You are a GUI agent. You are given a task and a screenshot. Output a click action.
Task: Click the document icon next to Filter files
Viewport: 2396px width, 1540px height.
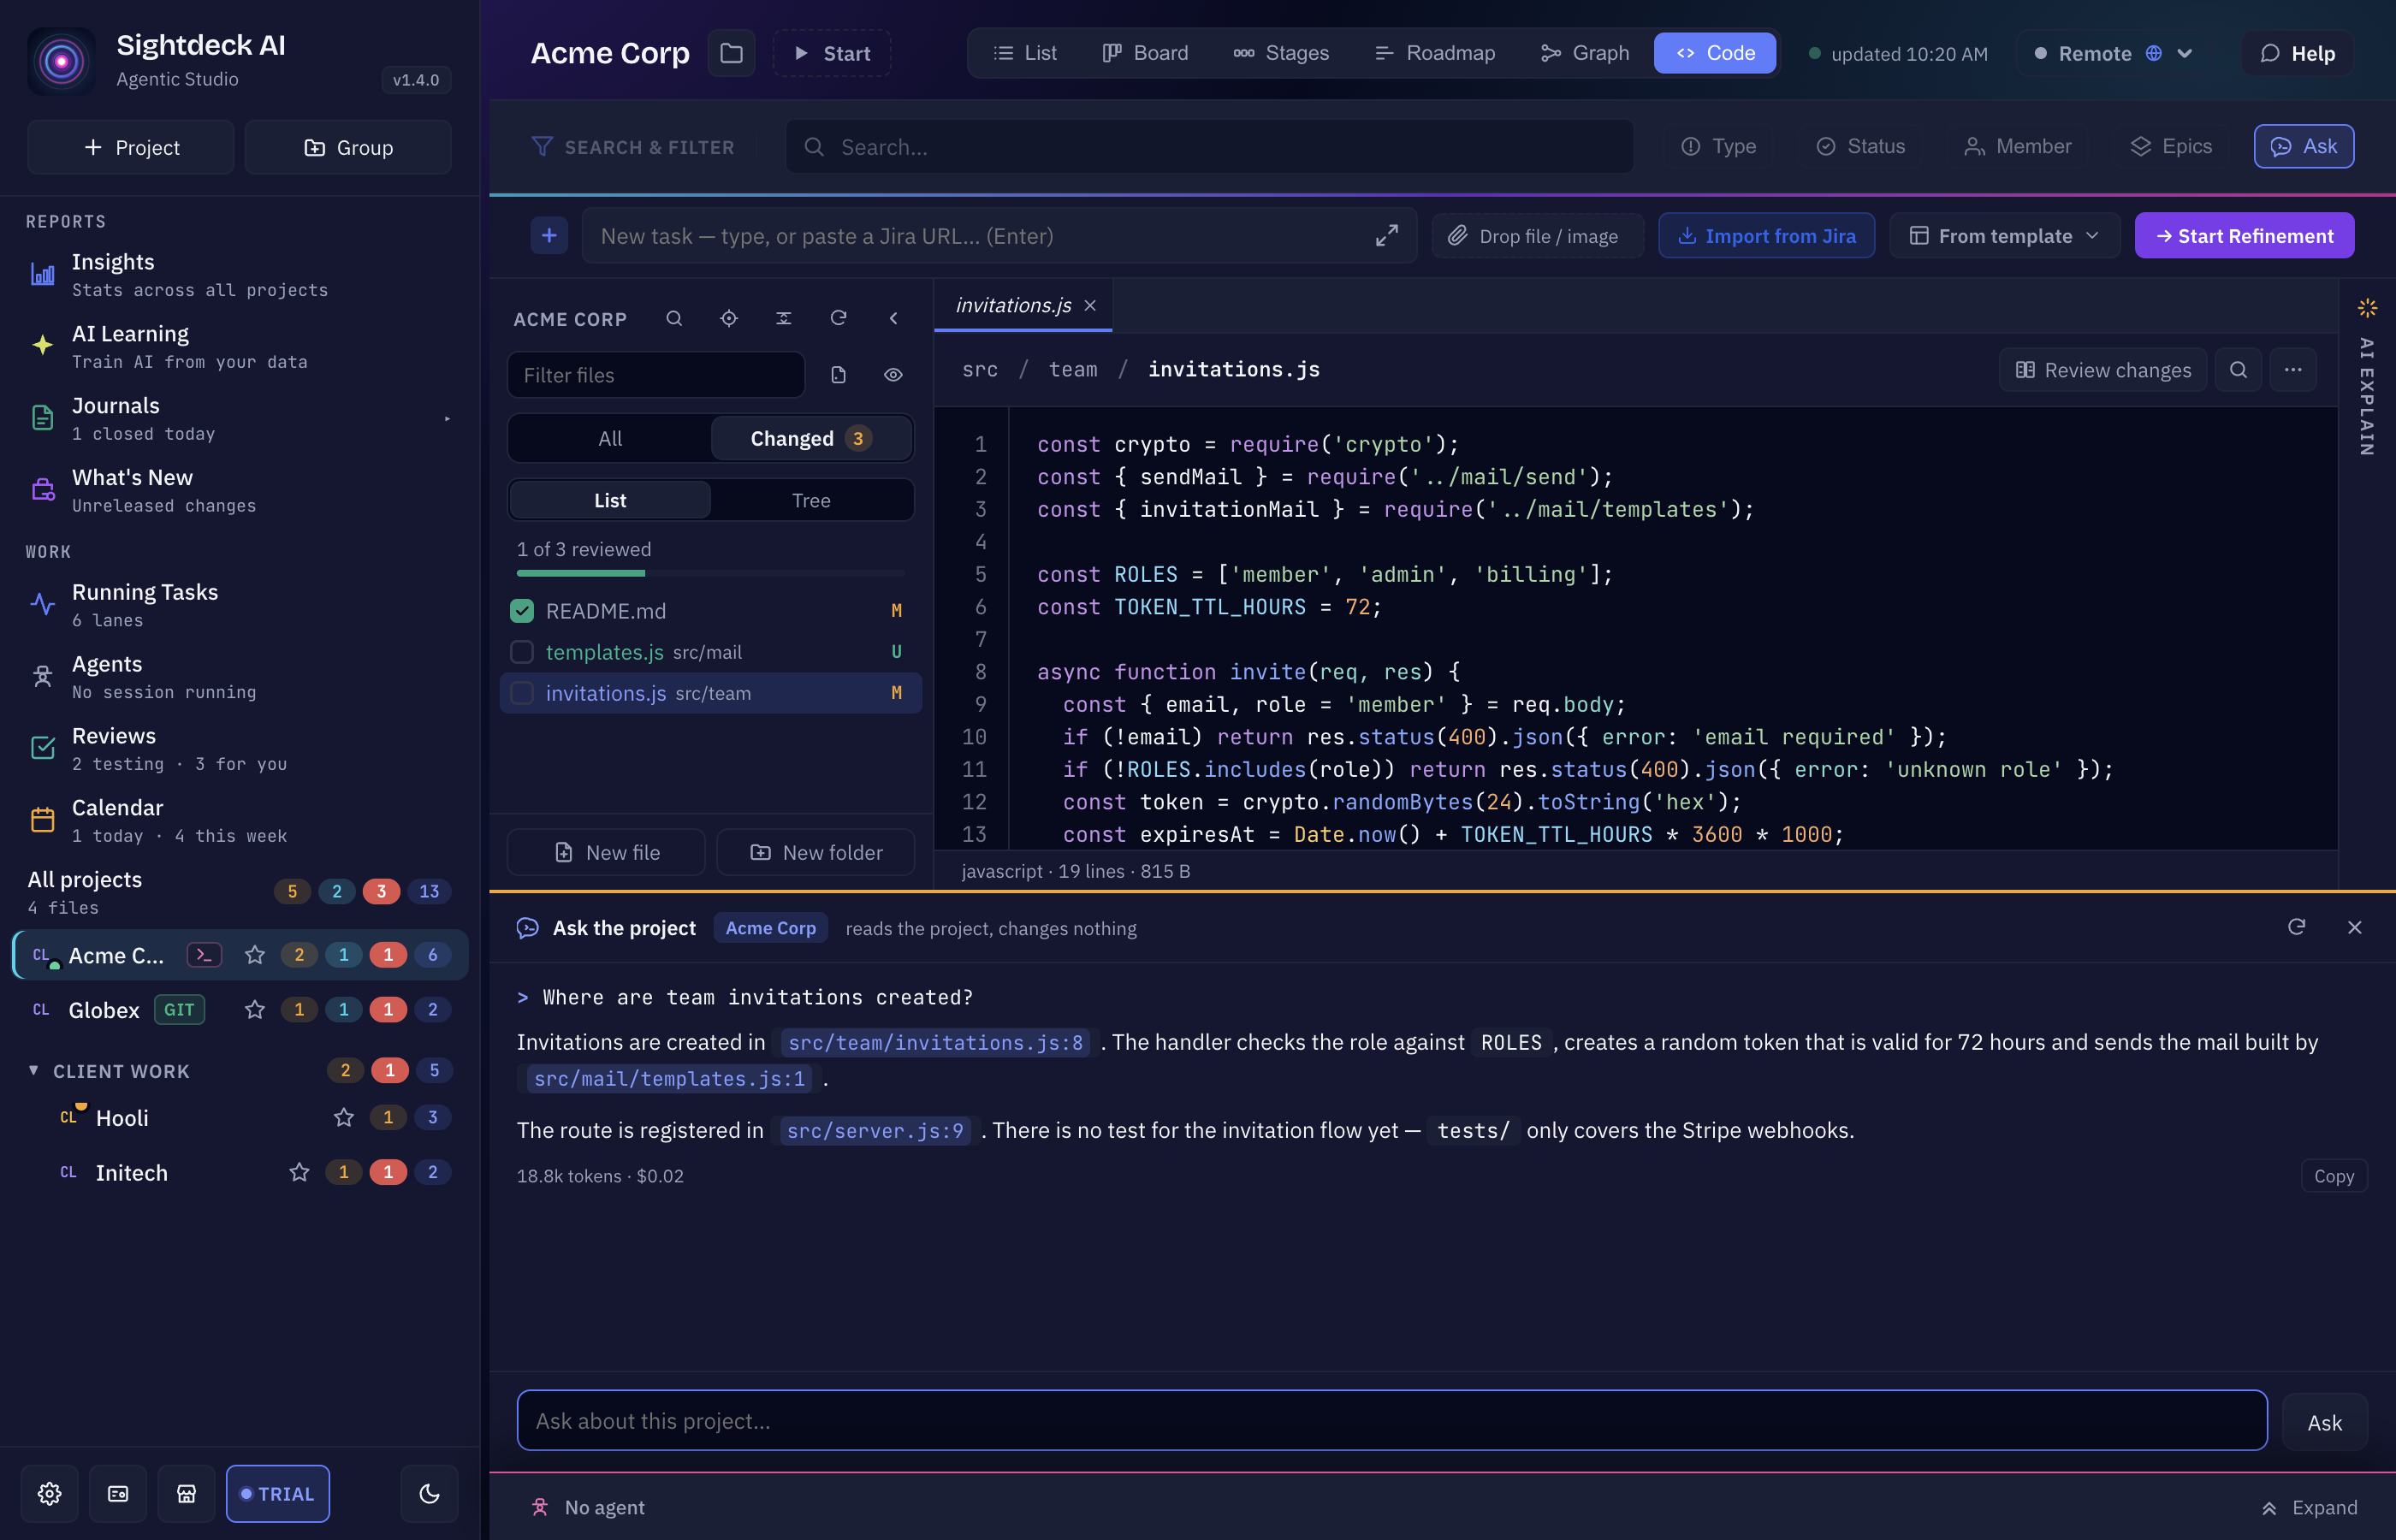[x=839, y=375]
